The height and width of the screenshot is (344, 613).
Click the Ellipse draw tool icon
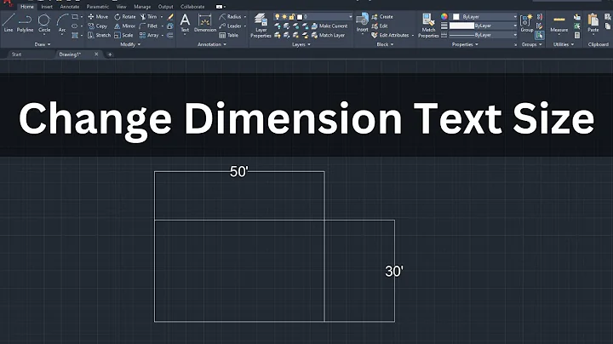tap(75, 26)
